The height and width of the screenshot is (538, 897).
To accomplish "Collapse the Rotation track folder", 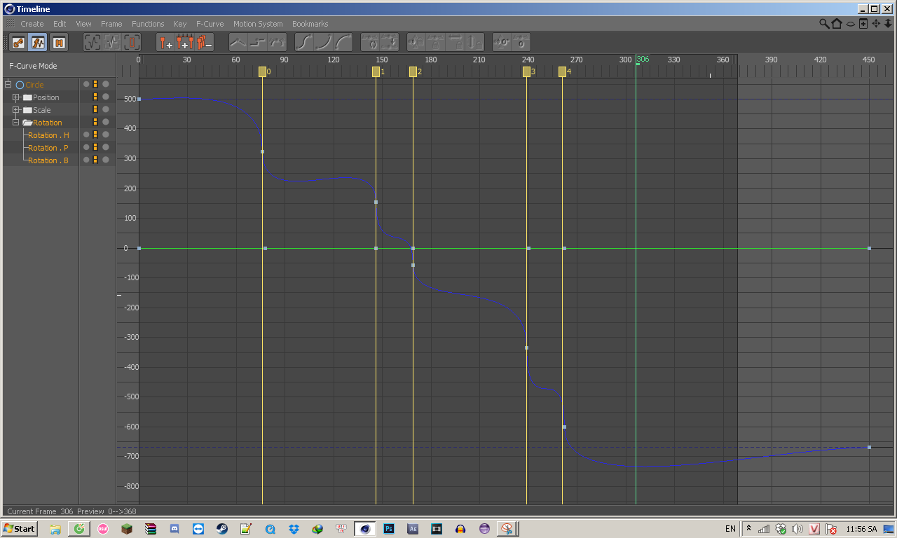I will (16, 123).
